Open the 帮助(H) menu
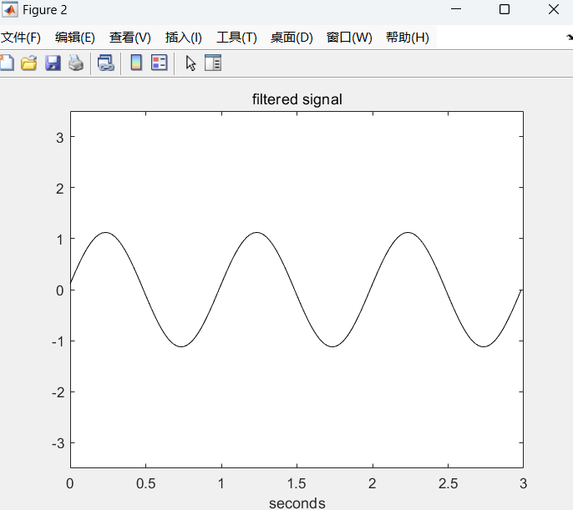This screenshot has height=510, width=573. point(408,38)
